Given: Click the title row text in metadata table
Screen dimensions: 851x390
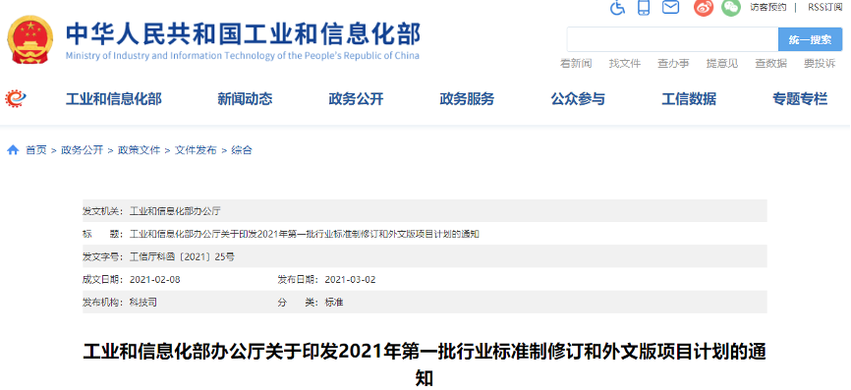Looking at the screenshot, I should tap(304, 234).
